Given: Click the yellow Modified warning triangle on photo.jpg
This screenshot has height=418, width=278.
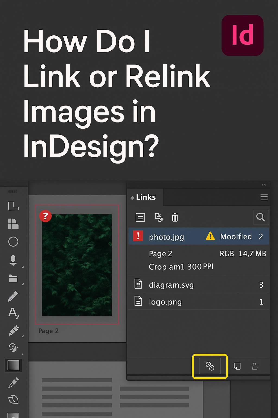Looking at the screenshot, I should (210, 236).
